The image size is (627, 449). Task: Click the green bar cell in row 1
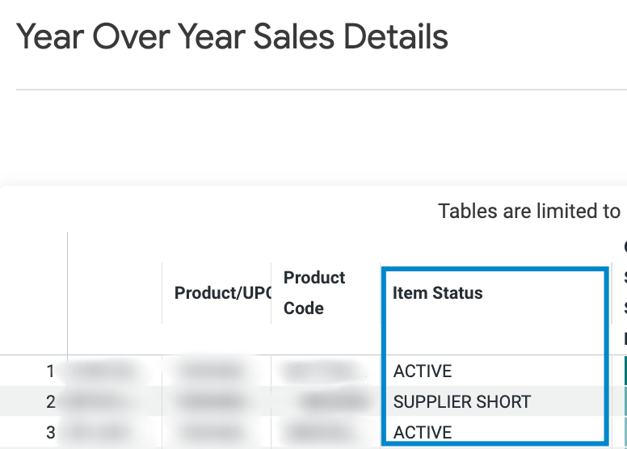pyautogui.click(x=625, y=371)
